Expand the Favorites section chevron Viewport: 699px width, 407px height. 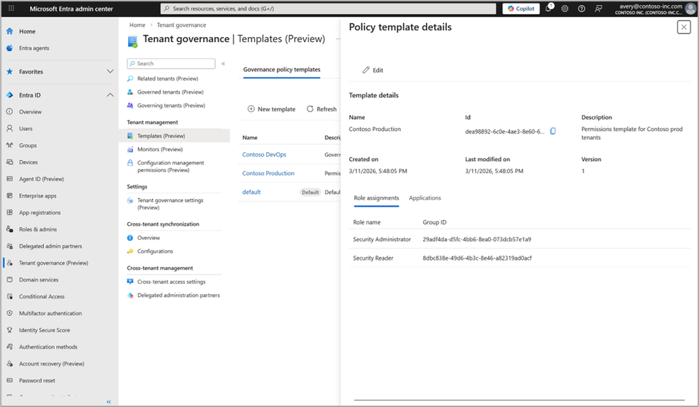click(110, 71)
